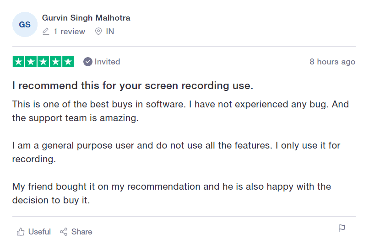Viewport: 369px width, 250px height.
Task: Open Gurvin Singh Malhotra's profile name
Action: (x=86, y=18)
